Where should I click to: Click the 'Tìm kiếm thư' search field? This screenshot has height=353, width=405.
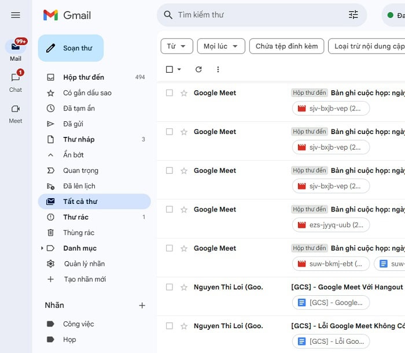pyautogui.click(x=255, y=15)
